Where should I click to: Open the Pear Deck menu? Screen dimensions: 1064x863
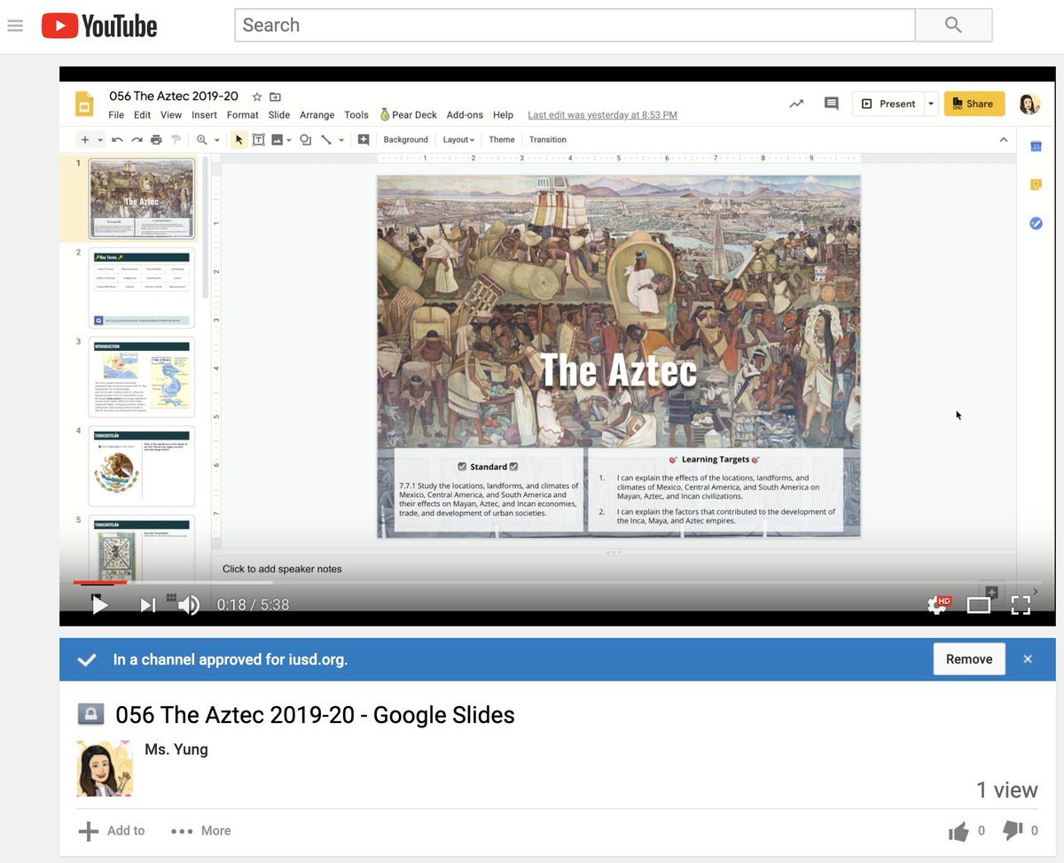coord(408,115)
